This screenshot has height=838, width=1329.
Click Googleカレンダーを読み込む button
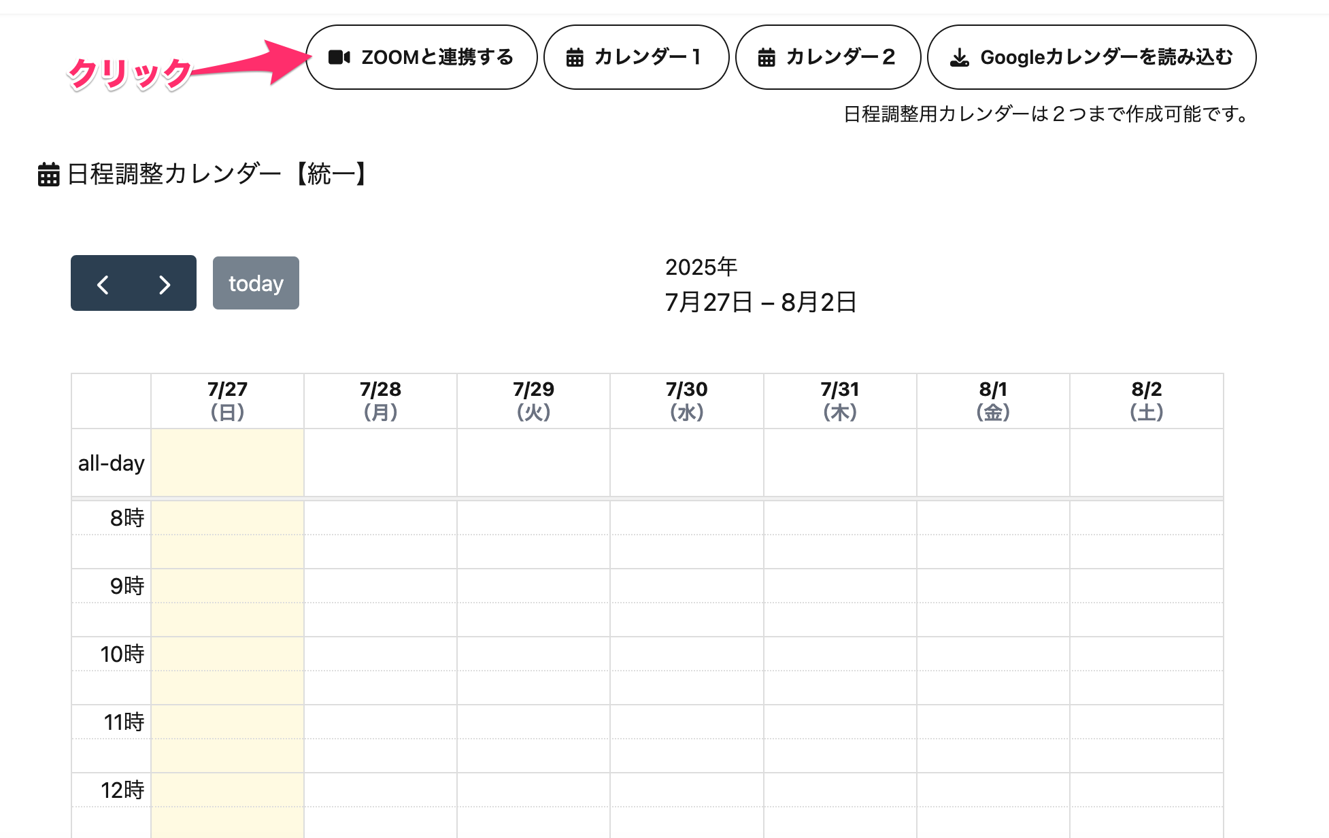pos(1092,57)
